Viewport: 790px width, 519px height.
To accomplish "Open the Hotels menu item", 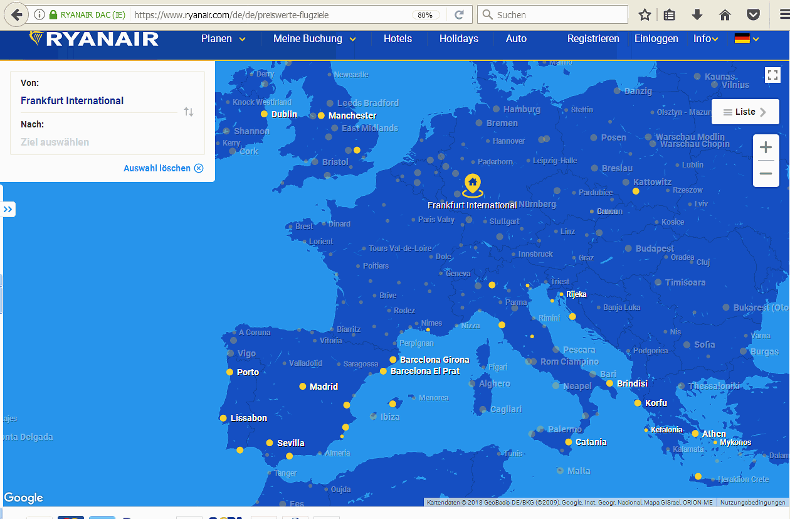I will 398,39.
